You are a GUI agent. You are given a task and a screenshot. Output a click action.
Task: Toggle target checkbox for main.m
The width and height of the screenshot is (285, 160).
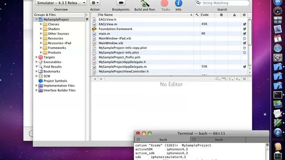tap(244, 34)
